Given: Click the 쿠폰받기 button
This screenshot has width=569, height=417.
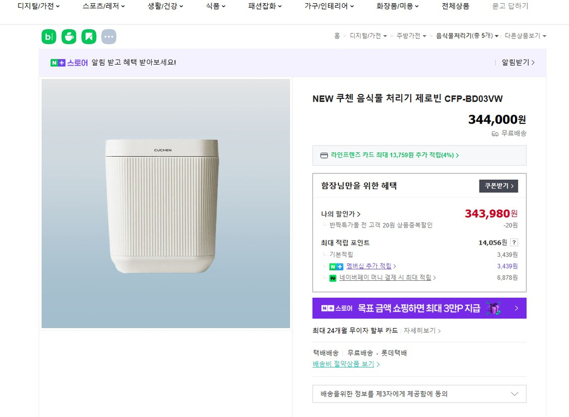Looking at the screenshot, I should (x=498, y=186).
